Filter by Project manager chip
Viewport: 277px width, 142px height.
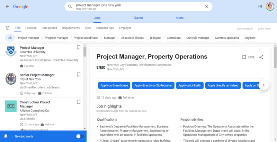click(x=29, y=38)
